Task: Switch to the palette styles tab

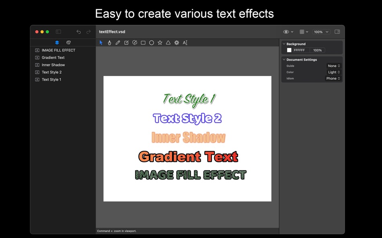Action: (68, 42)
